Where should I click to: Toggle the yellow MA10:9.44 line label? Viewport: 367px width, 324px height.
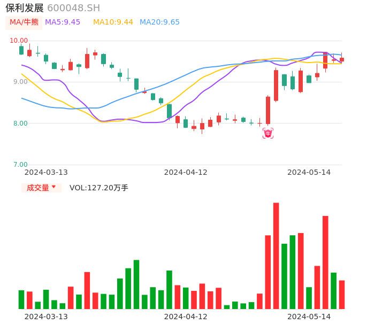click(113, 22)
